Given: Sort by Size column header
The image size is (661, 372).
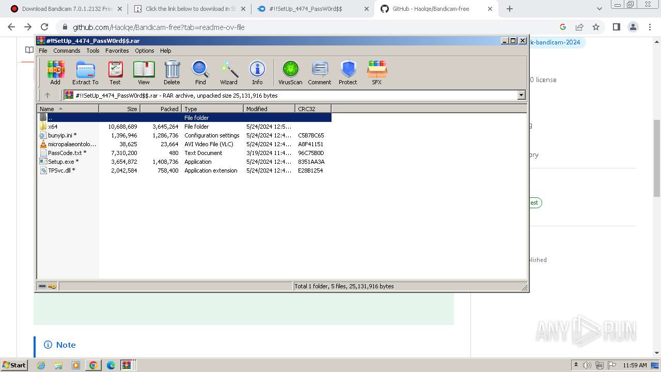Looking at the screenshot, I should (119, 109).
